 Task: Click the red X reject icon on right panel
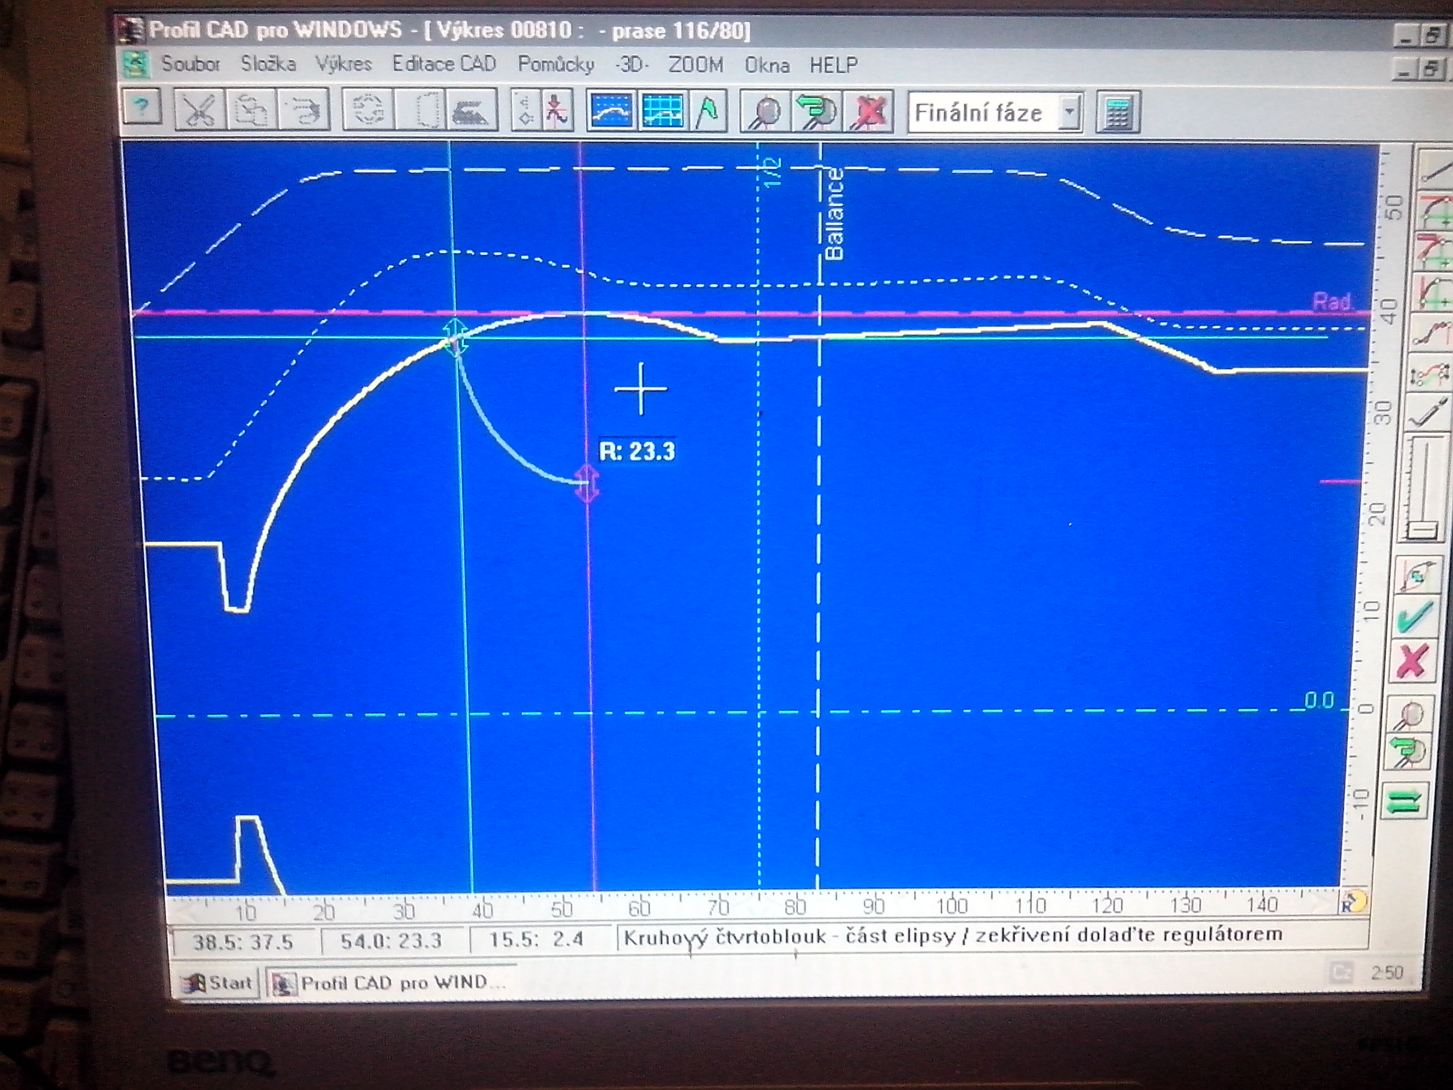point(1412,661)
